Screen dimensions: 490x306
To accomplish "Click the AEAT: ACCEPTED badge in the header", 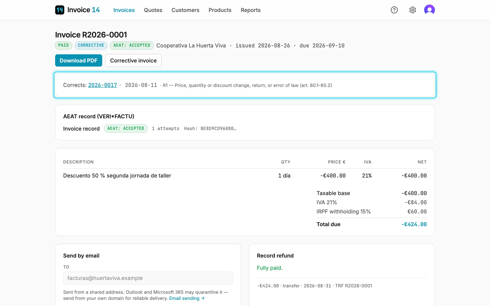I will point(132,45).
